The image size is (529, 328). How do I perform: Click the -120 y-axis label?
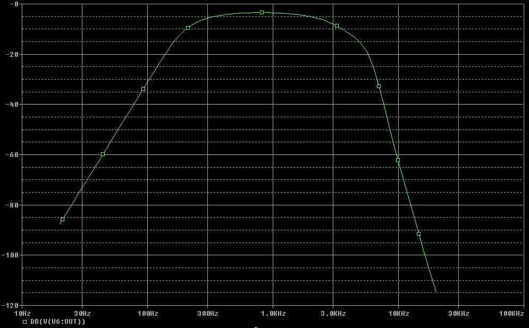click(10, 305)
